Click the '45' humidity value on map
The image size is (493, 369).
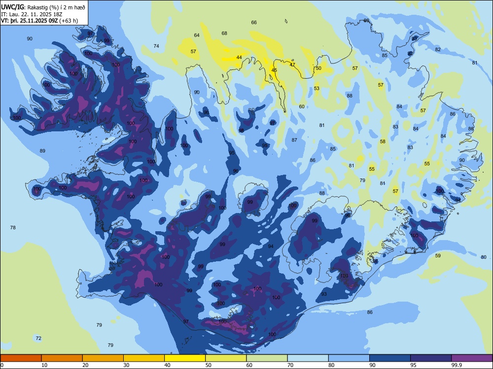click(x=274, y=70)
